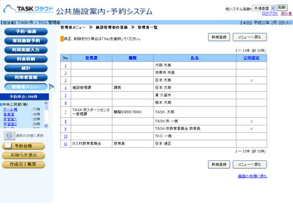The height and width of the screenshot is (220, 293).
Task: Sort the list by 氏名 column
Action: (x=195, y=58)
